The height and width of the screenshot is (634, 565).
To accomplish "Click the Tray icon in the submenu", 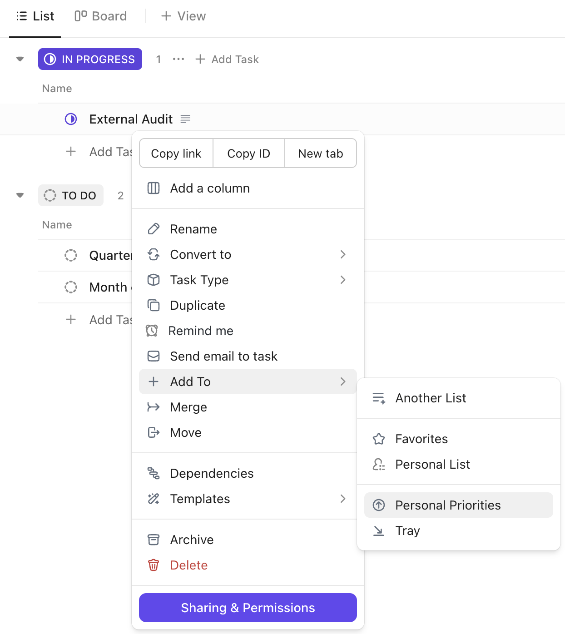I will point(379,530).
